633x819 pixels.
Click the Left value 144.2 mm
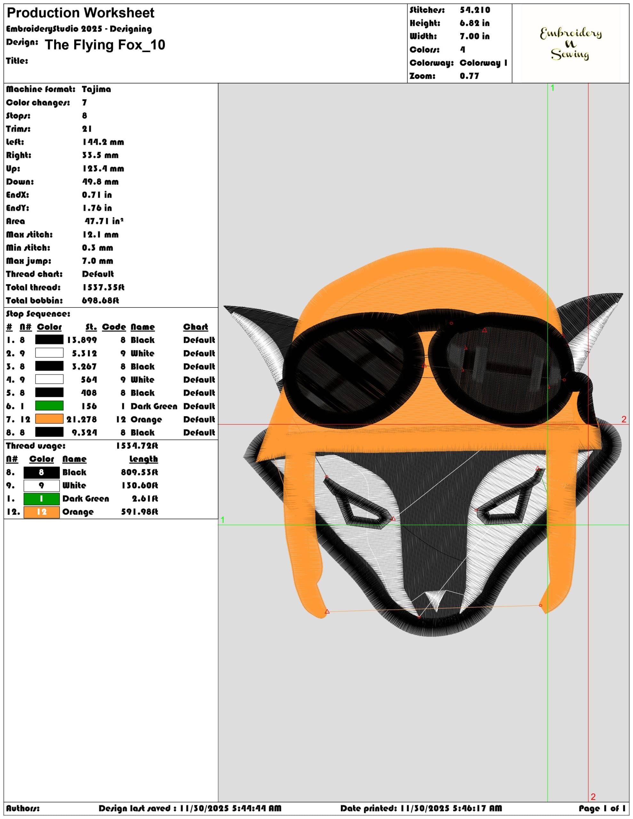103,142
